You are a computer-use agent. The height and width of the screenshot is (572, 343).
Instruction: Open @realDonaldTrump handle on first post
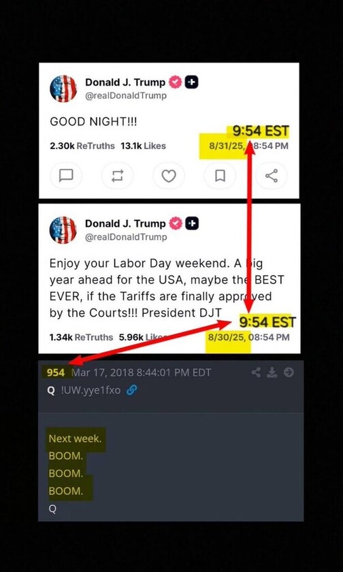[126, 95]
